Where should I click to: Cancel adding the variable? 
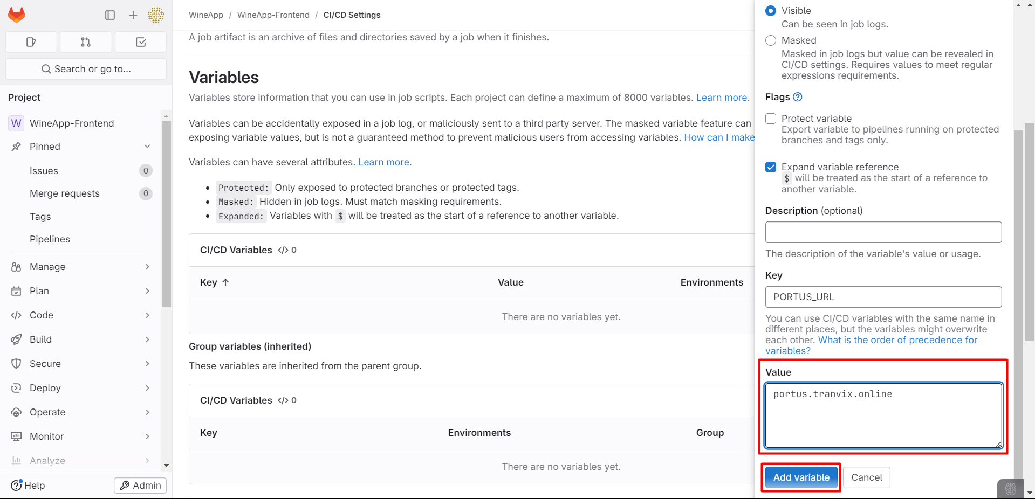[866, 477]
